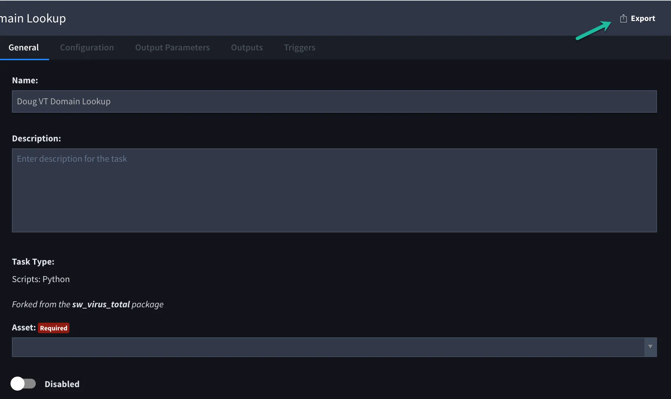Click the red Required badge
671x399 pixels.
tap(54, 328)
